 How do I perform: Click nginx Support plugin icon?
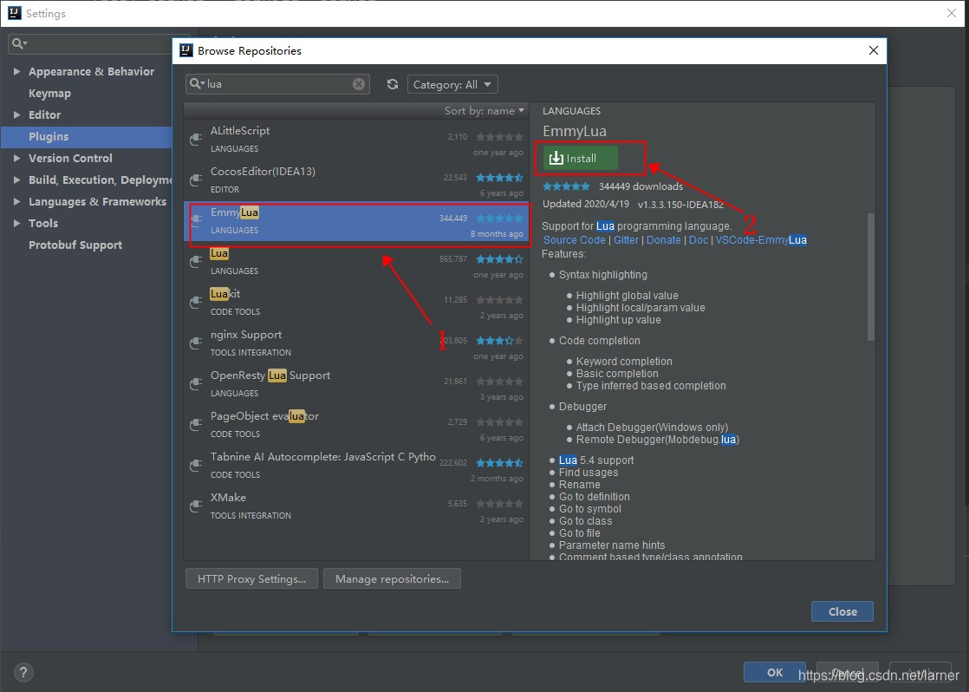point(196,343)
